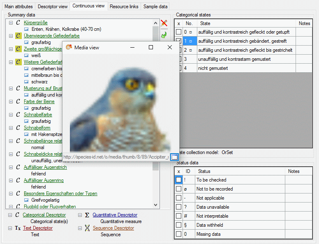
Task: Toggle checkbox for state 0 gefleckt oder getupft
Action: 178,32
